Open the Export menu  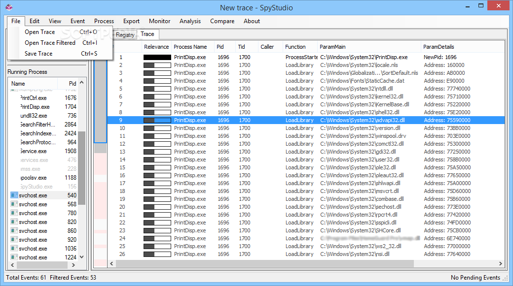click(131, 21)
